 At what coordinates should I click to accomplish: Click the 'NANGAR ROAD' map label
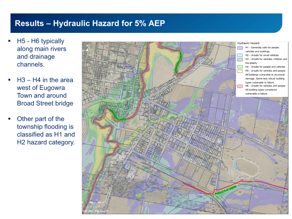(x=258, y=142)
